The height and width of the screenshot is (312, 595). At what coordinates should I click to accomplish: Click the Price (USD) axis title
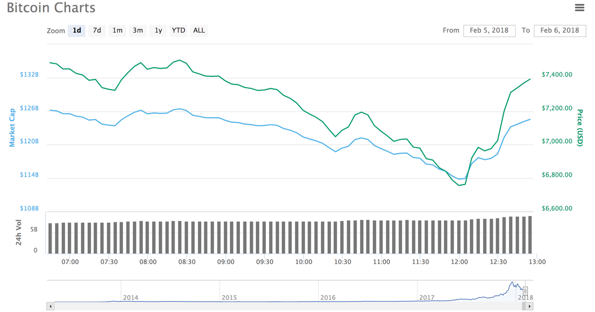(x=580, y=127)
